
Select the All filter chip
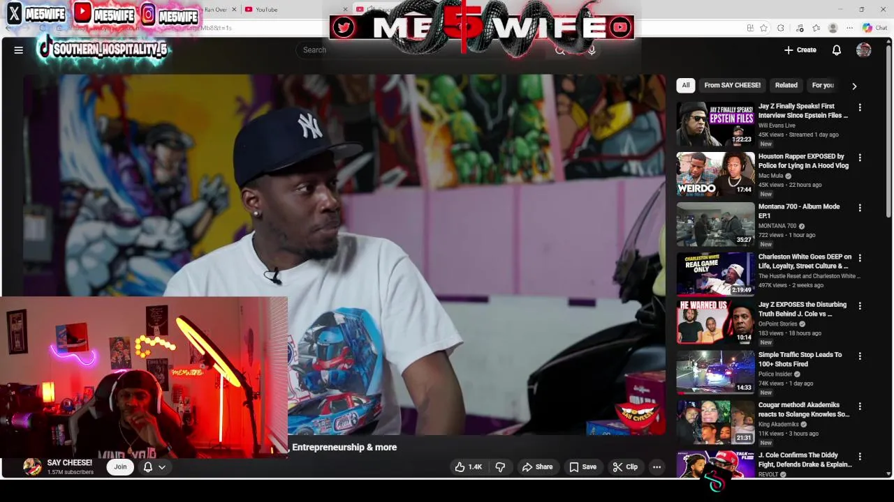(x=686, y=85)
